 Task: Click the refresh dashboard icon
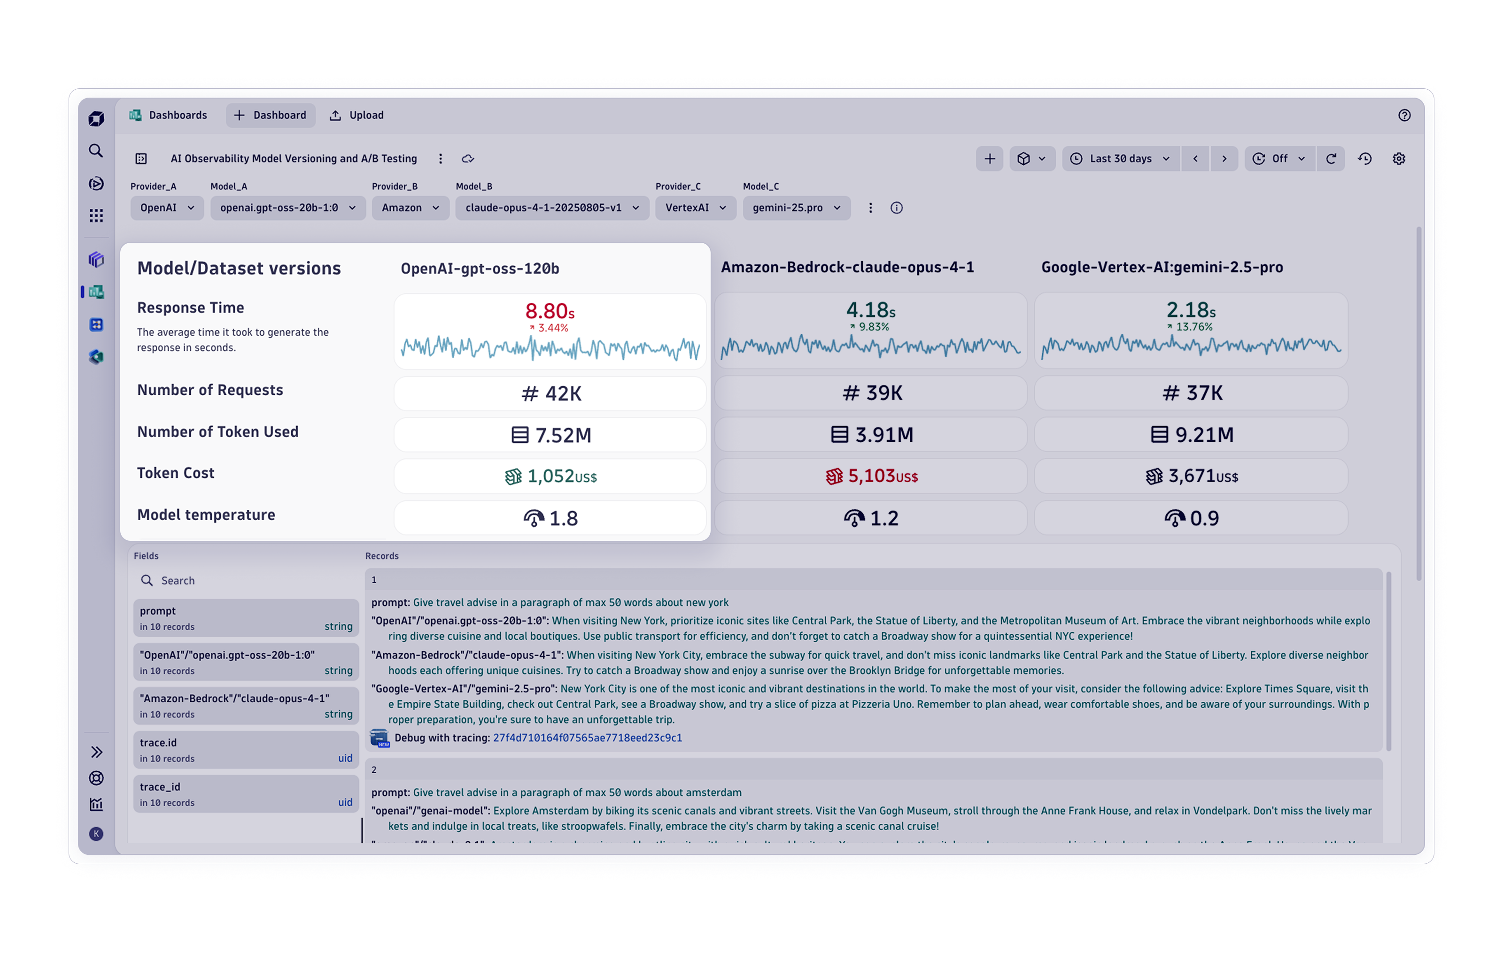point(1331,158)
